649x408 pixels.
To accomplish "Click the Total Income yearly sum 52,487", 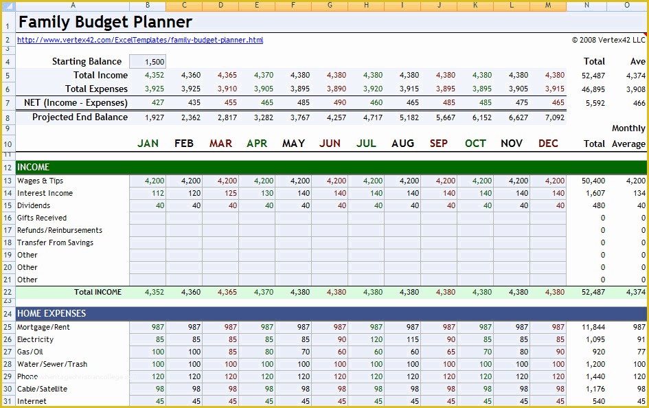I will coord(593,76).
